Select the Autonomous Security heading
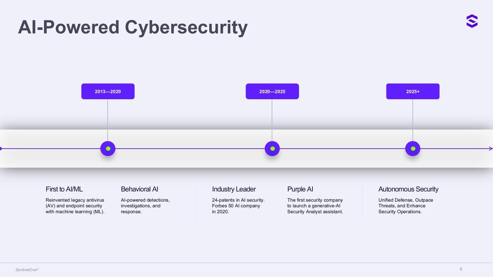The height and width of the screenshot is (277, 493). coord(408,189)
